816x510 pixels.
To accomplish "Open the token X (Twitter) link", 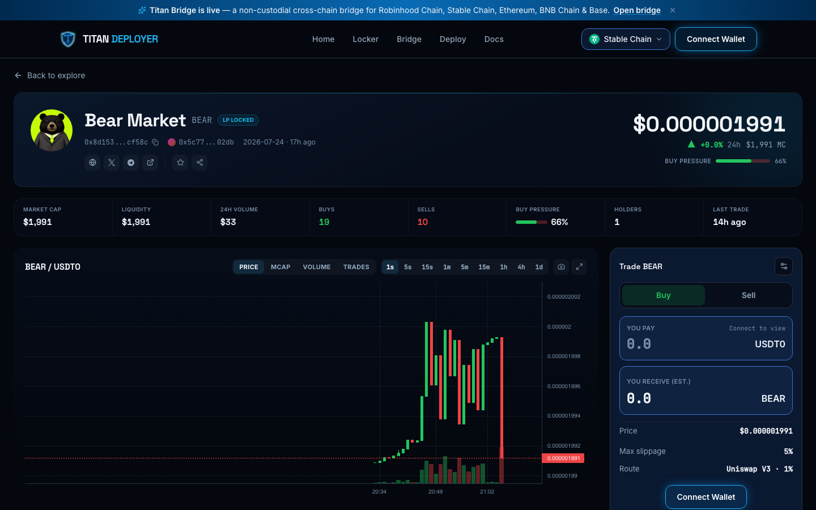I will (112, 163).
